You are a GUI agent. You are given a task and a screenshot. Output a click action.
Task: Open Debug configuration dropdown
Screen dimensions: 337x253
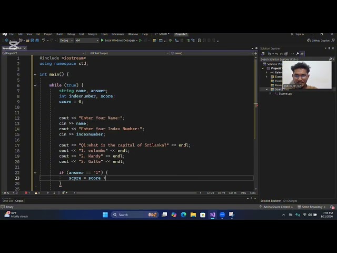click(66, 40)
